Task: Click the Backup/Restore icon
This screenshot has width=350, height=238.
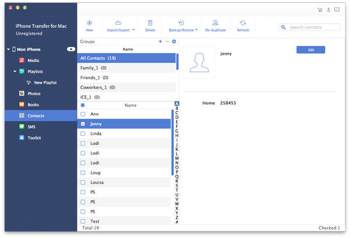Action: 181,23
